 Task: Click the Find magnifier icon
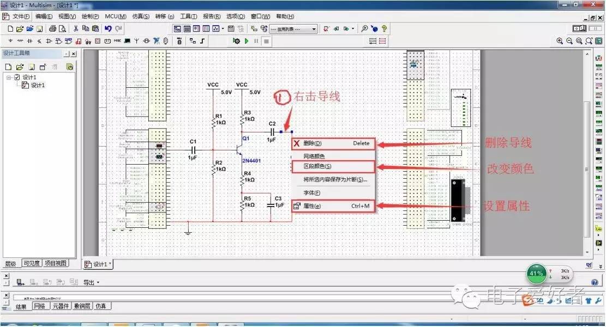click(x=364, y=28)
